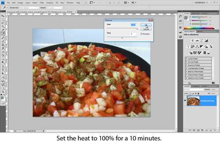Viewport: 220px width, 165px height.
Task: Select the Lasso tool
Action: pyautogui.click(x=3, y=23)
